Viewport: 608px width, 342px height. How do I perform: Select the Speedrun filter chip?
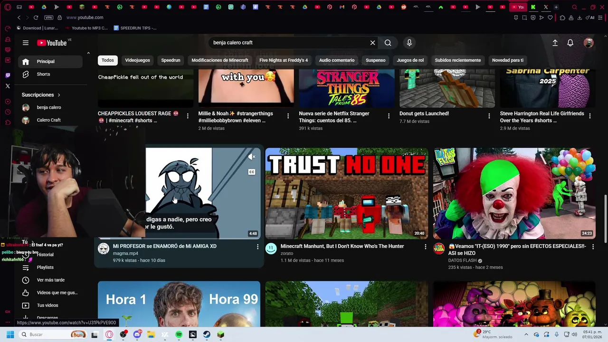(171, 60)
